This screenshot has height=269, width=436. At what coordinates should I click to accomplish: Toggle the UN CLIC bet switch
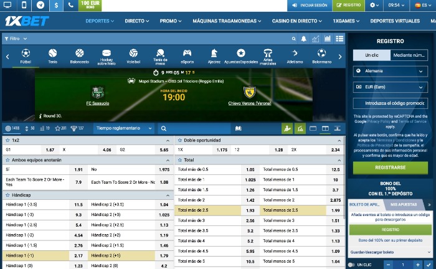pos(351,265)
